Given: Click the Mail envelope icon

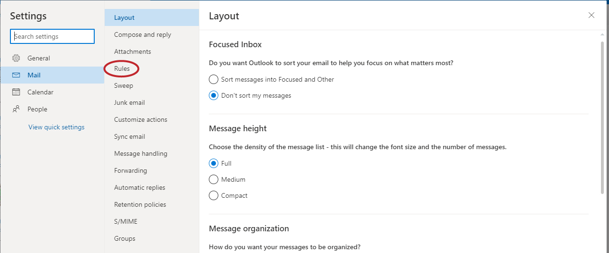Looking at the screenshot, I should (x=16, y=75).
